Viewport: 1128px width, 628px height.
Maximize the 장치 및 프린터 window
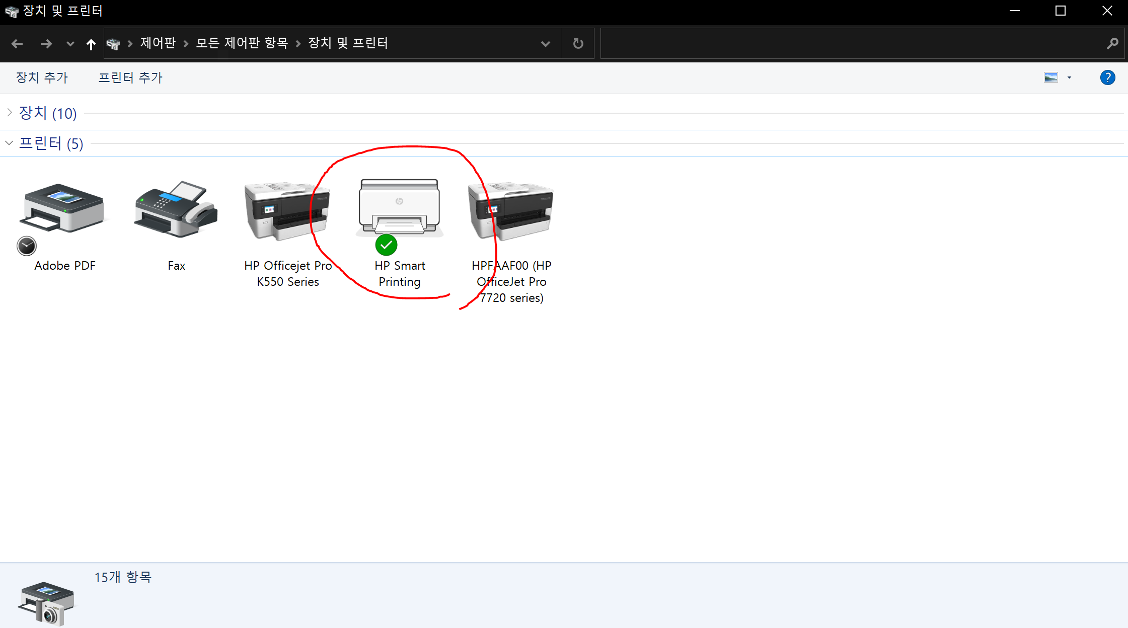(x=1061, y=11)
